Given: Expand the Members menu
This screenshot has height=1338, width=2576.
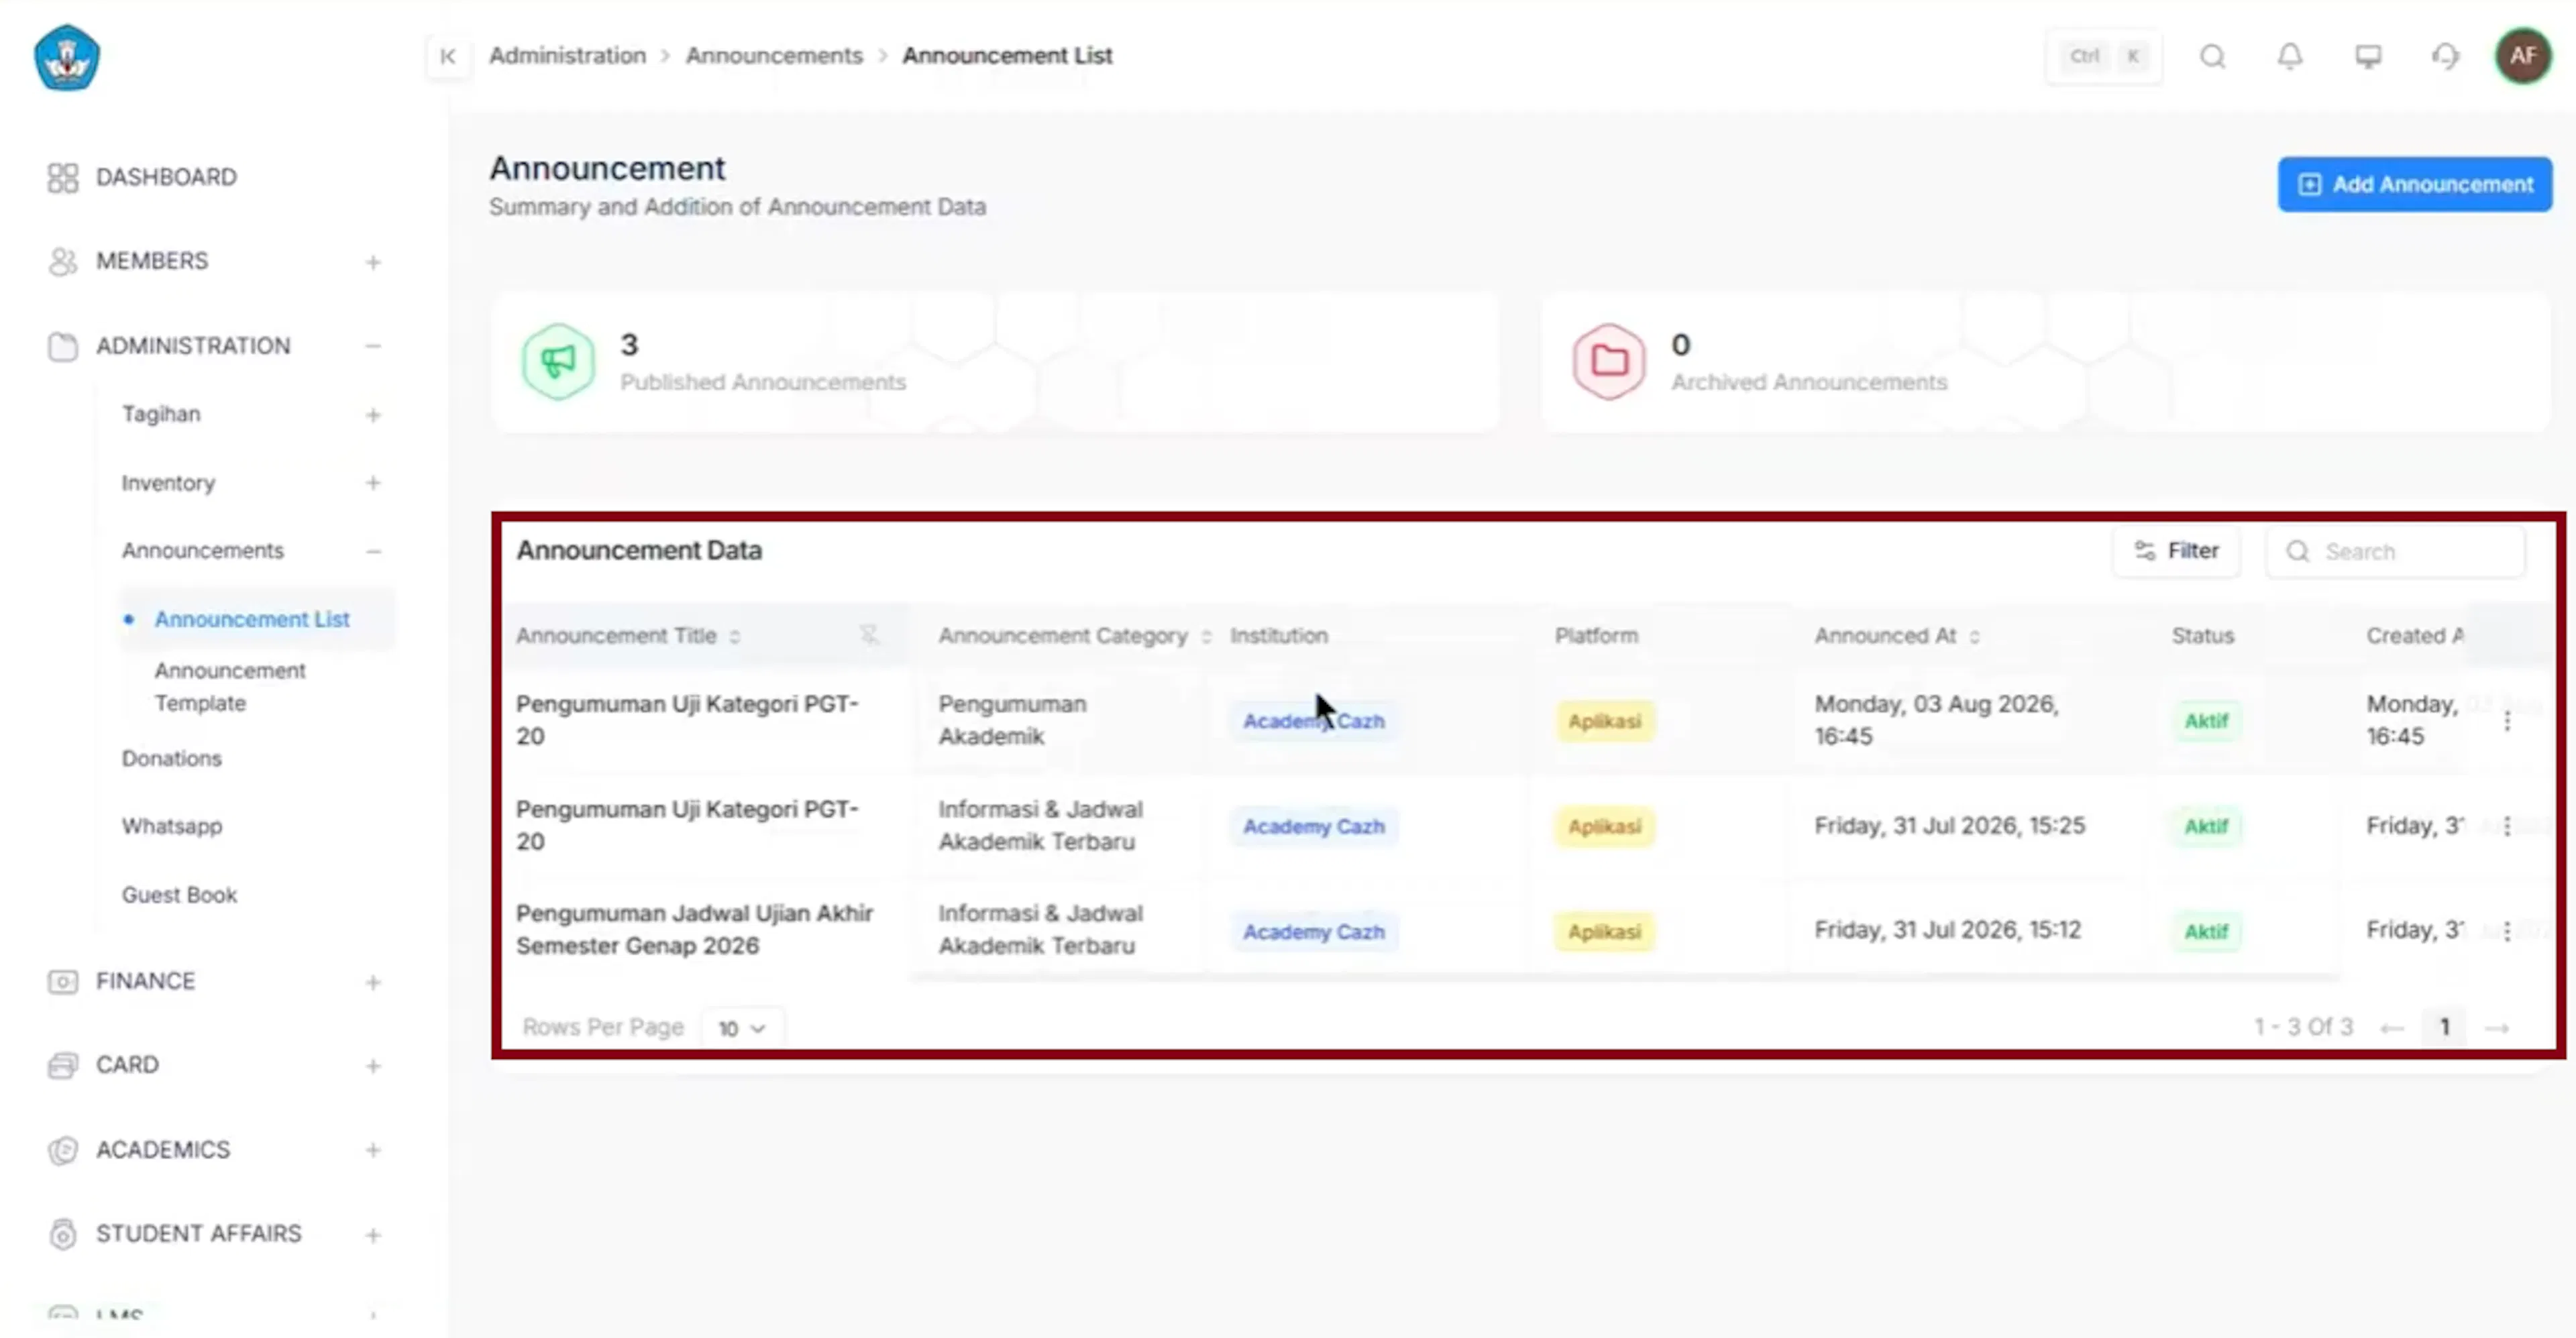Looking at the screenshot, I should (373, 262).
